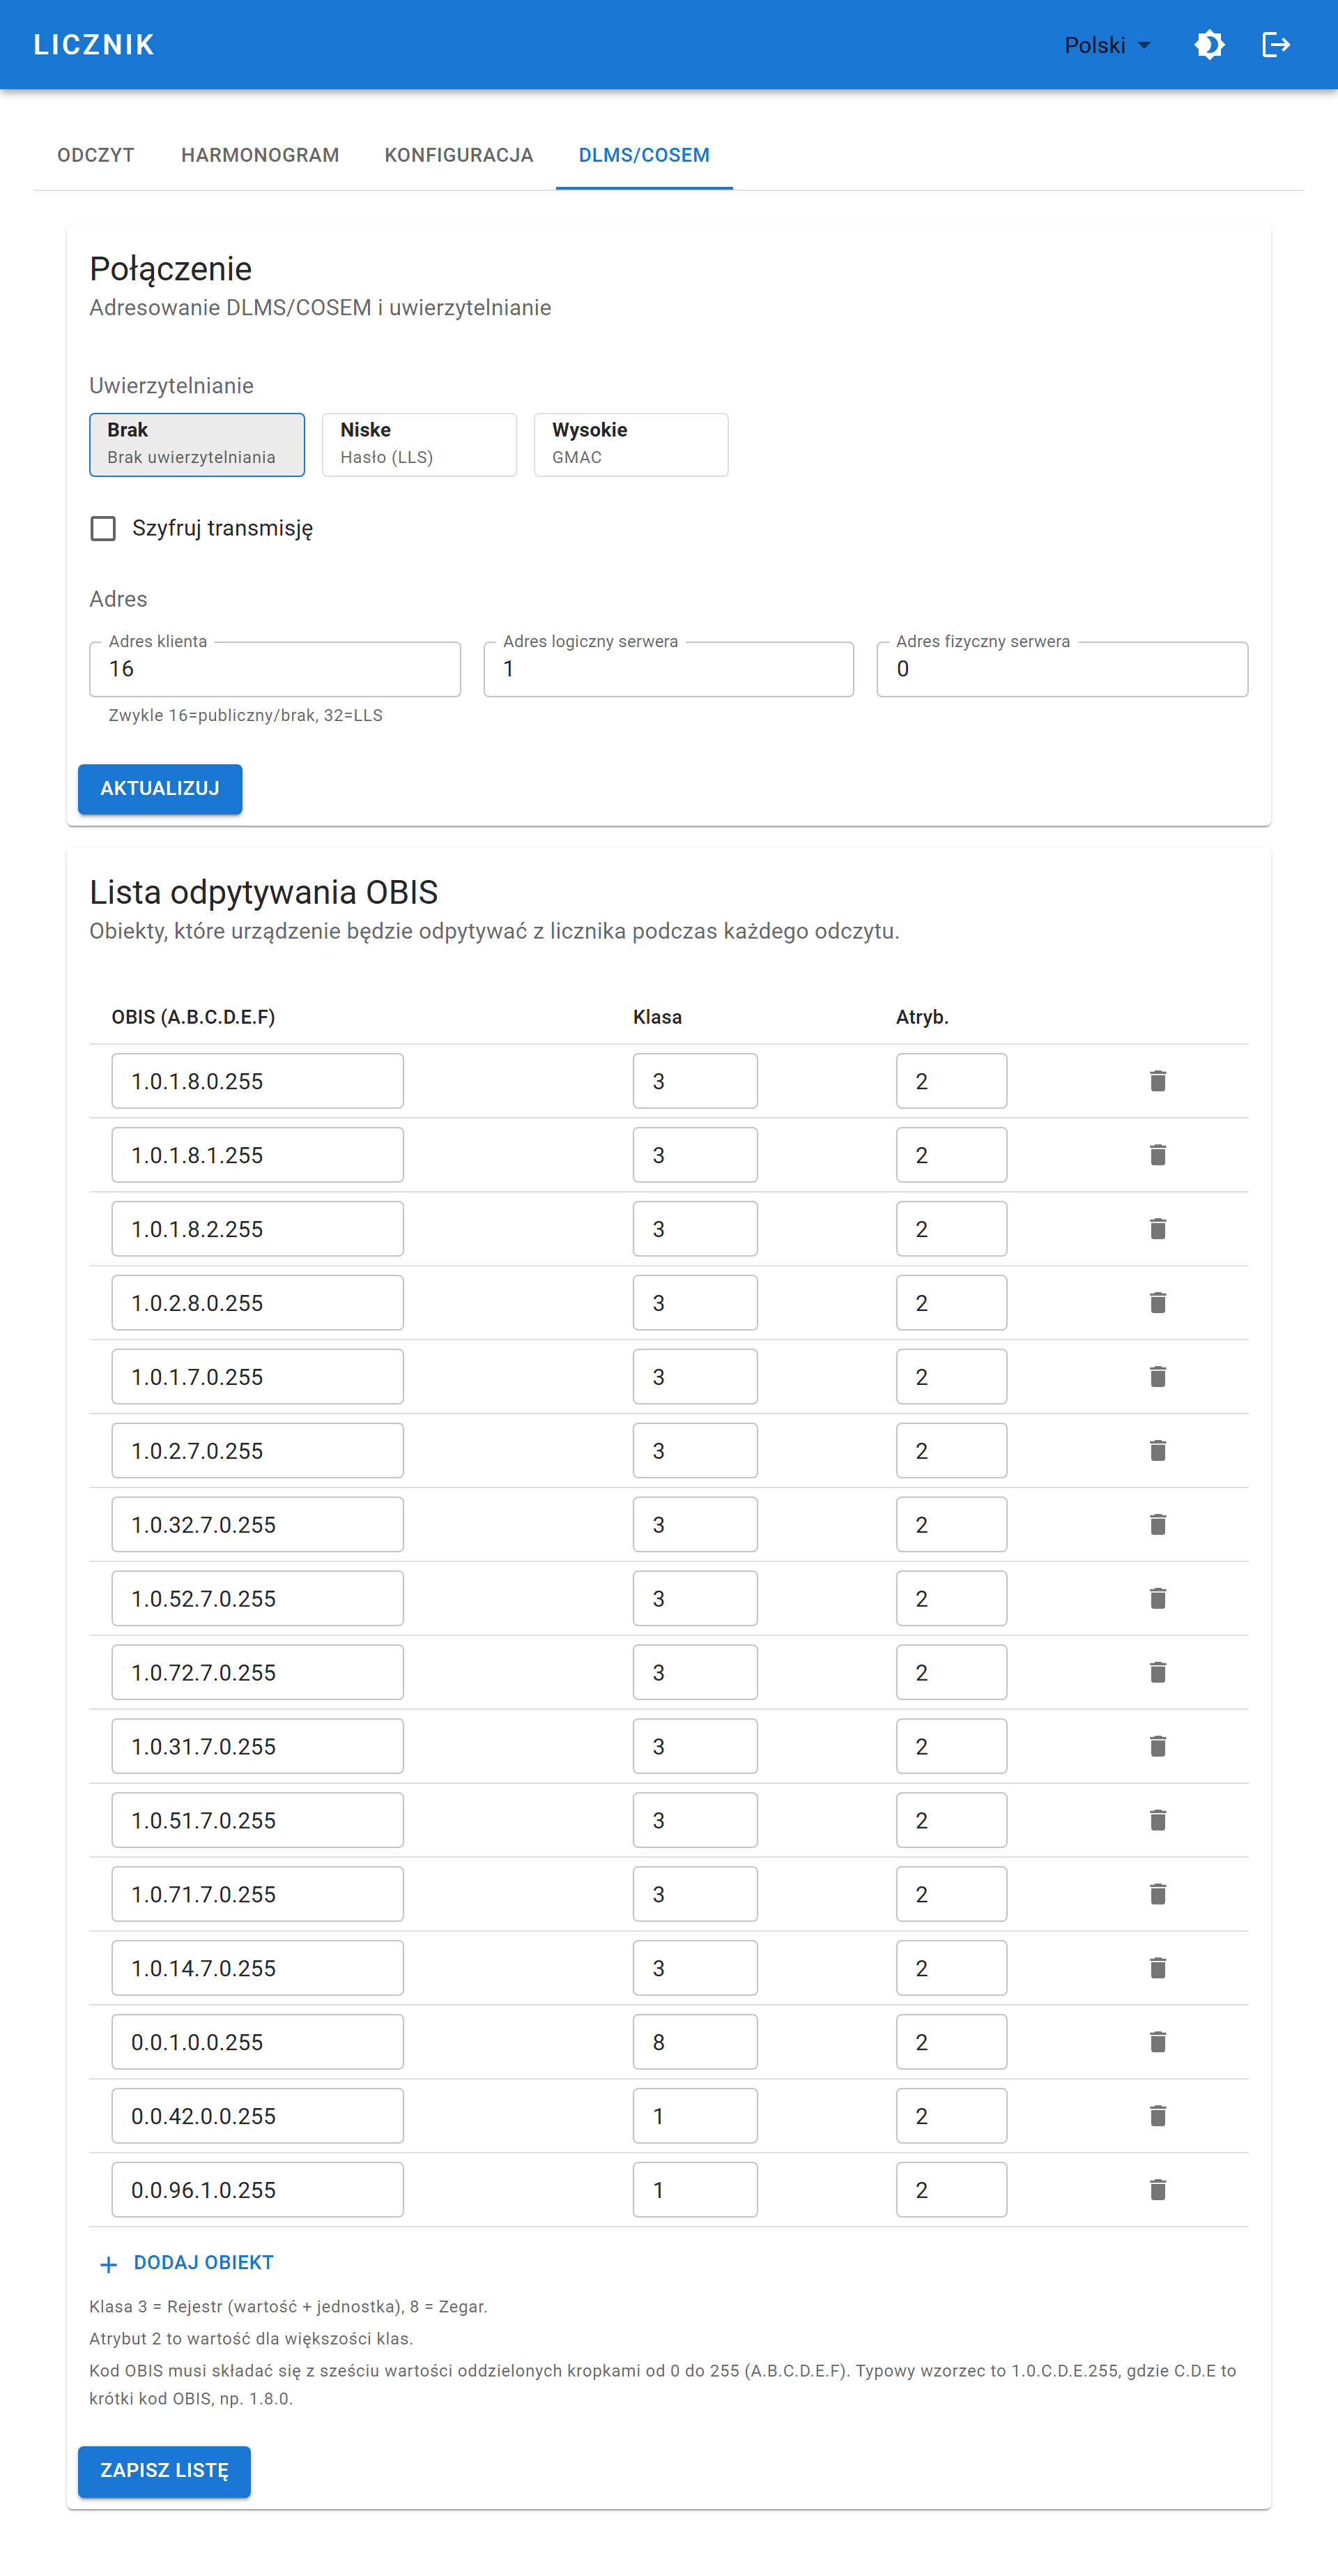Delete the 1.0.51.7.0.255 OBIS row
The height and width of the screenshot is (2576, 1338).
coord(1157,1821)
